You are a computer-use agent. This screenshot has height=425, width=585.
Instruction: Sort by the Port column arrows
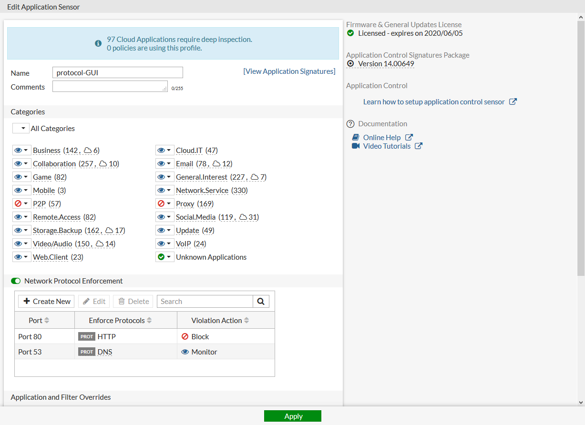47,321
